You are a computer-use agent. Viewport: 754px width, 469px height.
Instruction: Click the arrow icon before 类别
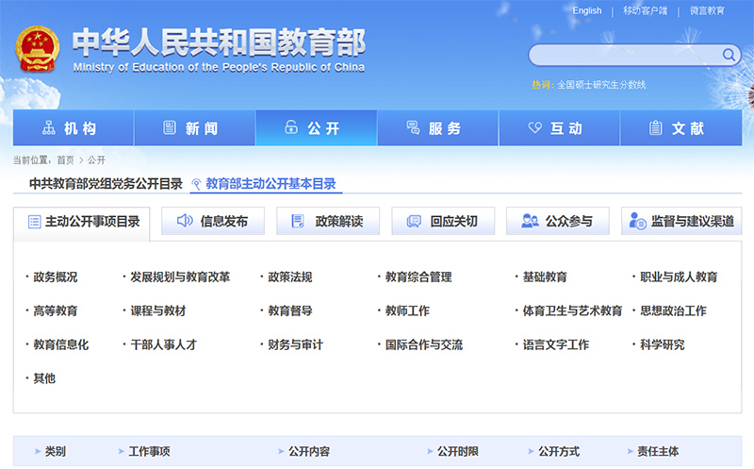[x=38, y=451]
